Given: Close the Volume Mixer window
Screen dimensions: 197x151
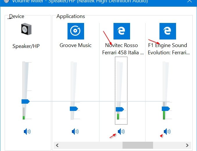Looking at the screenshot, I should 189,1.
